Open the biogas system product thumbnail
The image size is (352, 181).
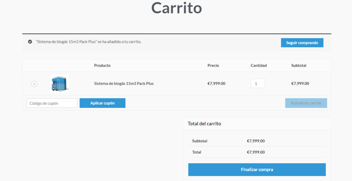coord(59,84)
